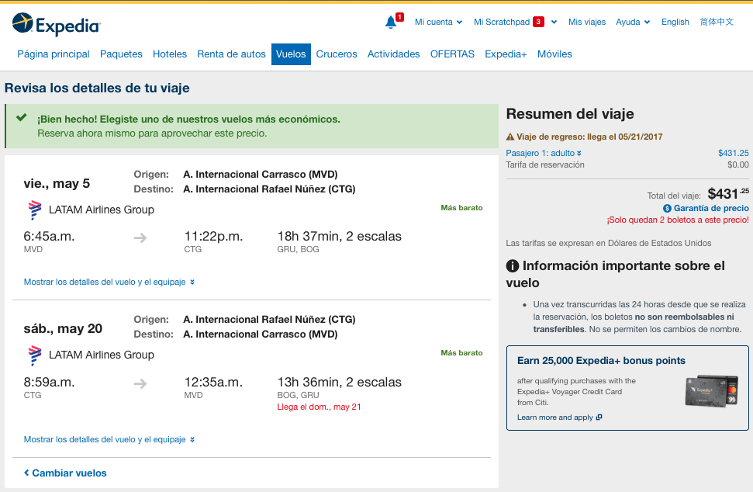The image size is (753, 492).
Task: Click Las tarifas se expresan en Dólares note
Action: pos(609,243)
